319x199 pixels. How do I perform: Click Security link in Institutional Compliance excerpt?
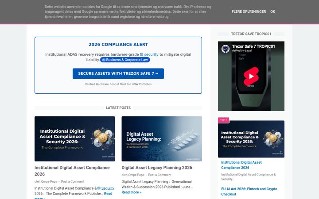(108, 188)
